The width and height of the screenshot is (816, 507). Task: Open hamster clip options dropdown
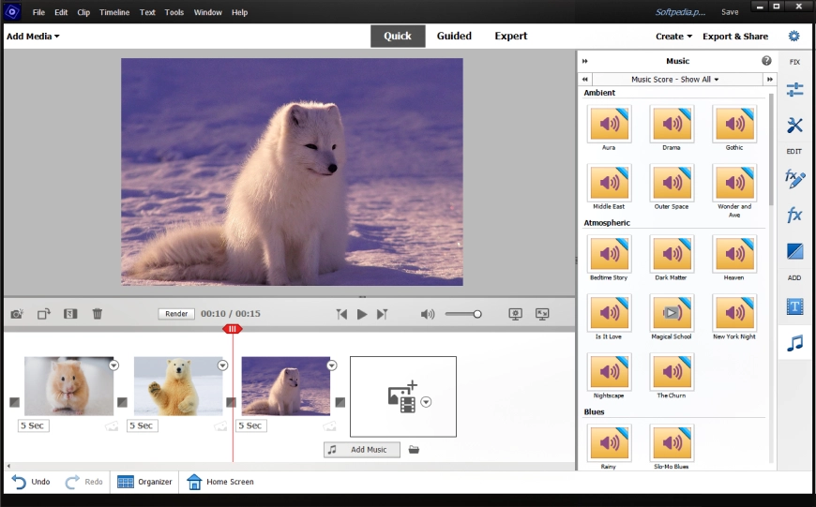point(114,365)
